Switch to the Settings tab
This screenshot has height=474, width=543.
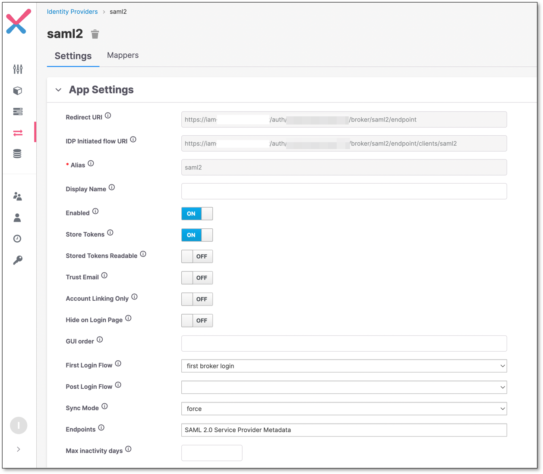[73, 56]
